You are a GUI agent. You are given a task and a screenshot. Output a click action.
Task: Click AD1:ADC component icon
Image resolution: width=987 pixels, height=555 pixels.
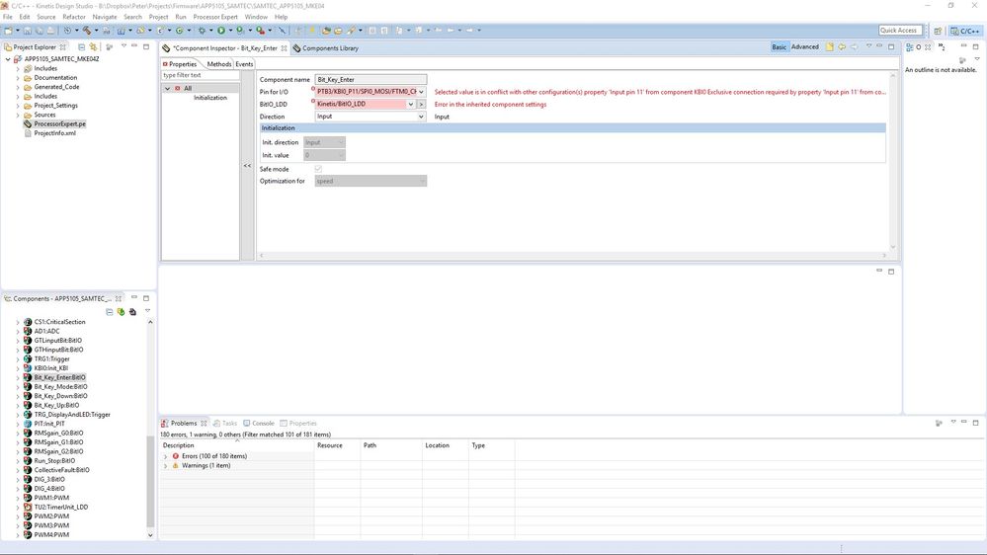(28, 331)
